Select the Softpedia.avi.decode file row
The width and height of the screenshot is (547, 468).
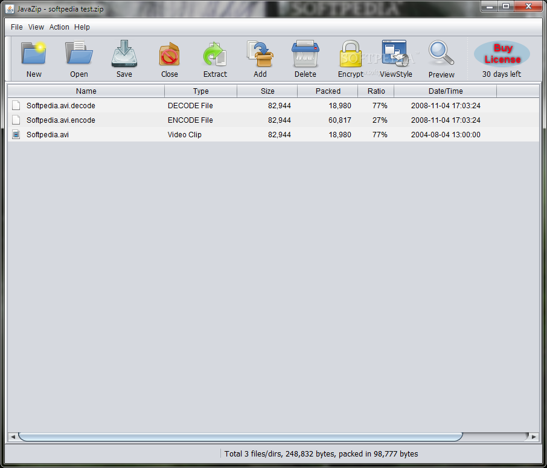273,105
